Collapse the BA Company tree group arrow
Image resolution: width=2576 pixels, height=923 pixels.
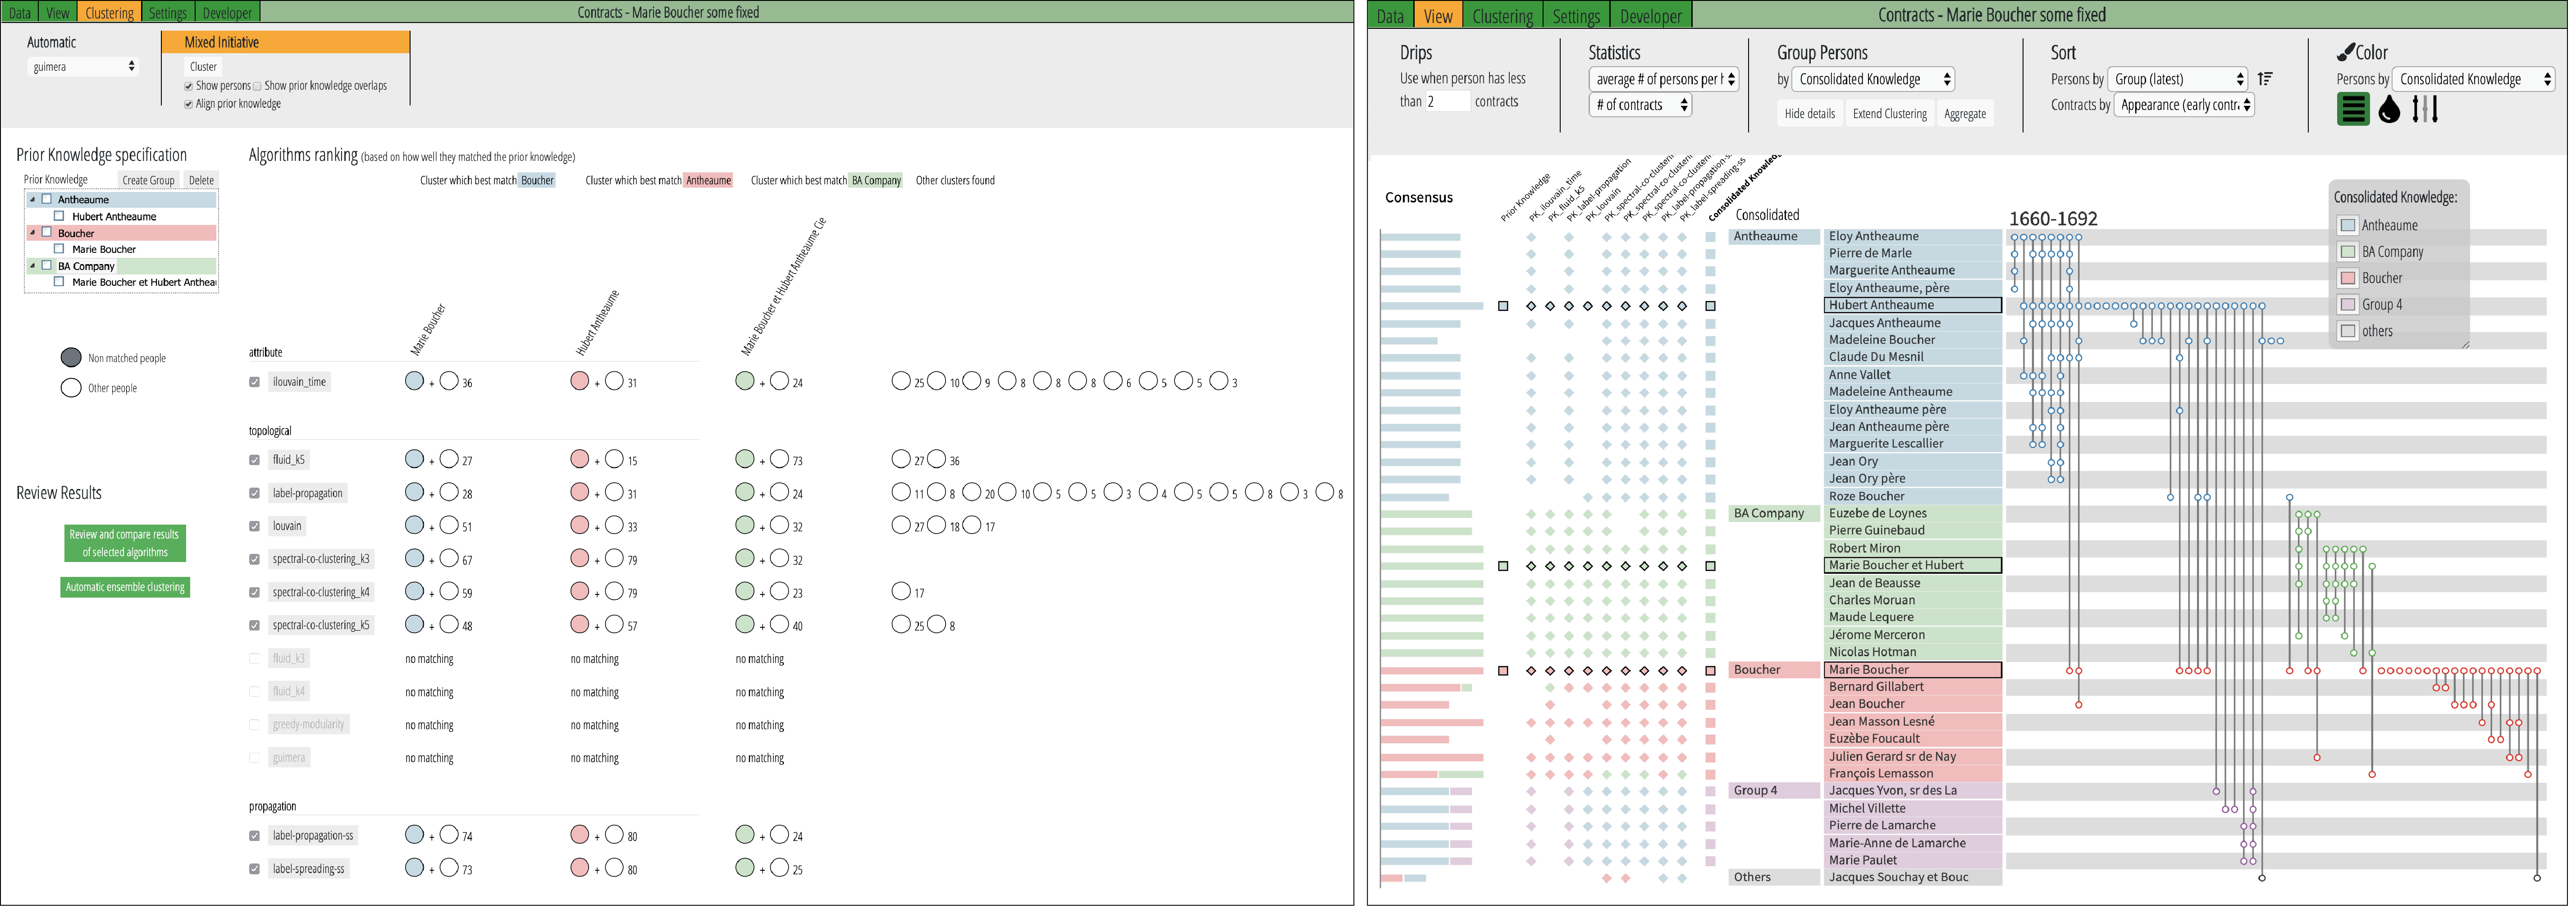(32, 266)
